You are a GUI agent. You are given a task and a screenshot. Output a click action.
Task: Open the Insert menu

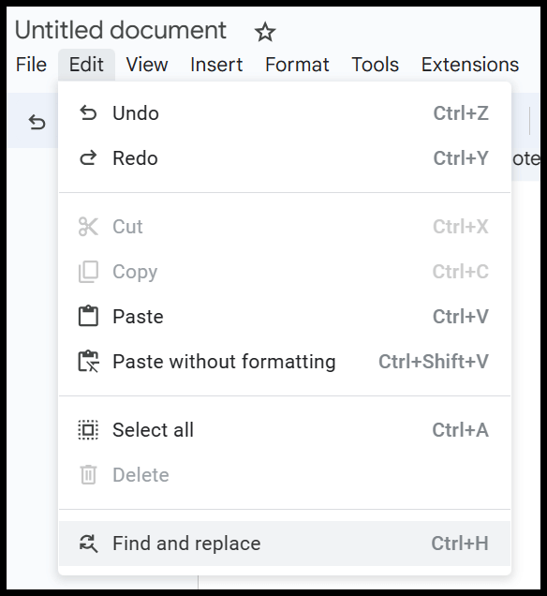(x=216, y=65)
